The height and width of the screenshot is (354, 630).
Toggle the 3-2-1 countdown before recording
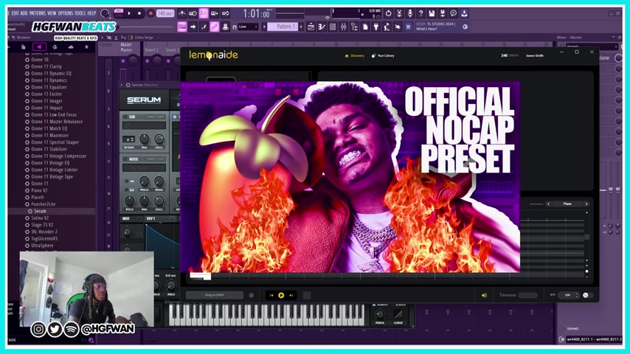click(204, 13)
